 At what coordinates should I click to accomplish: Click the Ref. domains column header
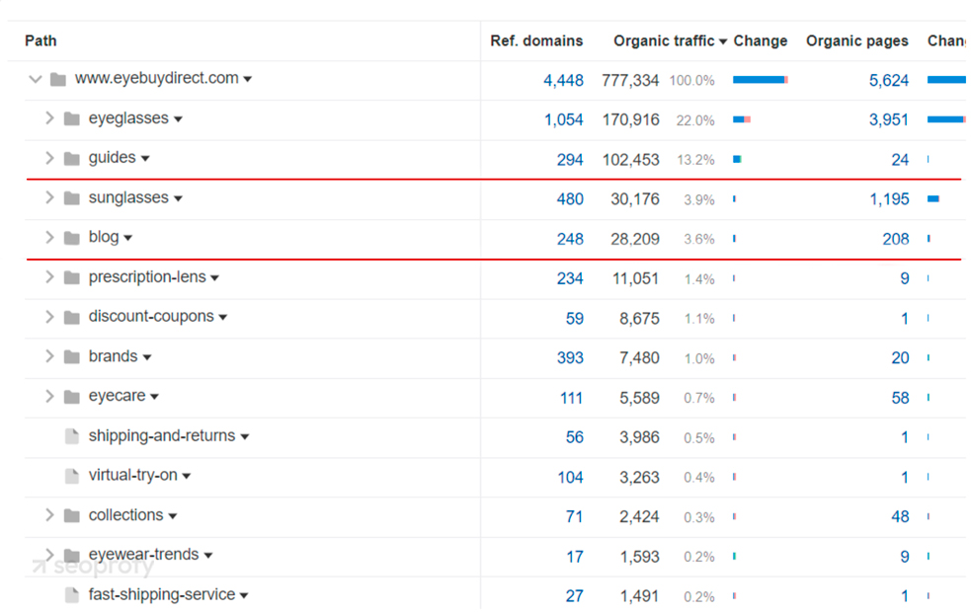(536, 40)
